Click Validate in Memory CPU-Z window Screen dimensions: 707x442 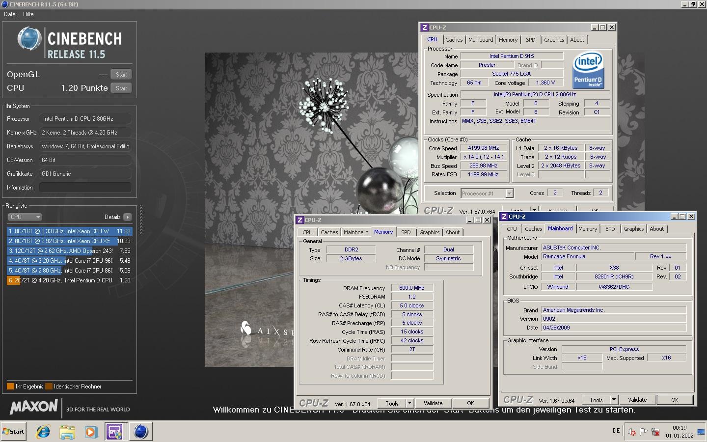pyautogui.click(x=433, y=404)
